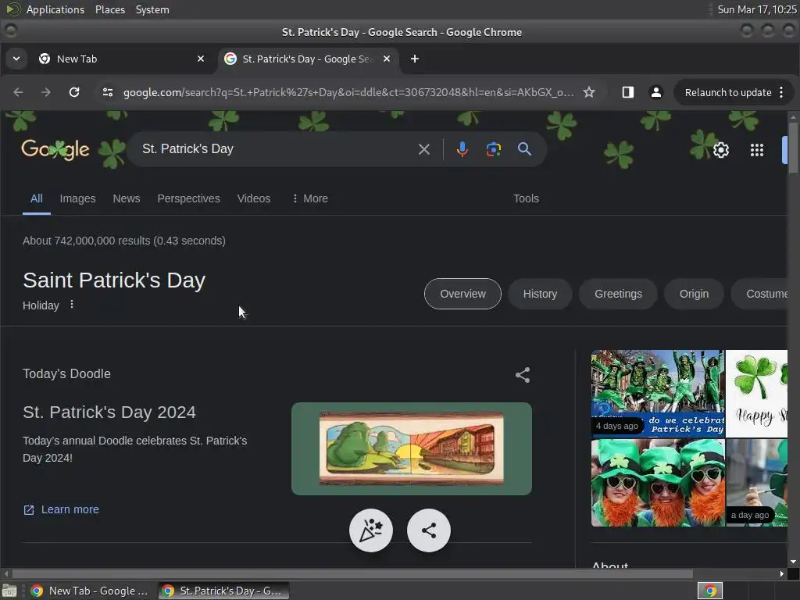Screen dimensions: 800x600
Task: Select the New Tab browser tab
Action: 123,59
